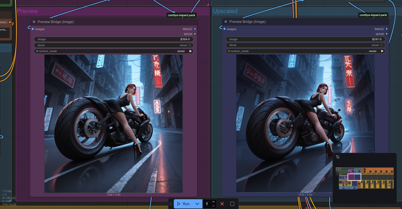402x209 pixels.
Task: Collapse the Preview node using its header dot
Action: pyautogui.click(x=34, y=22)
